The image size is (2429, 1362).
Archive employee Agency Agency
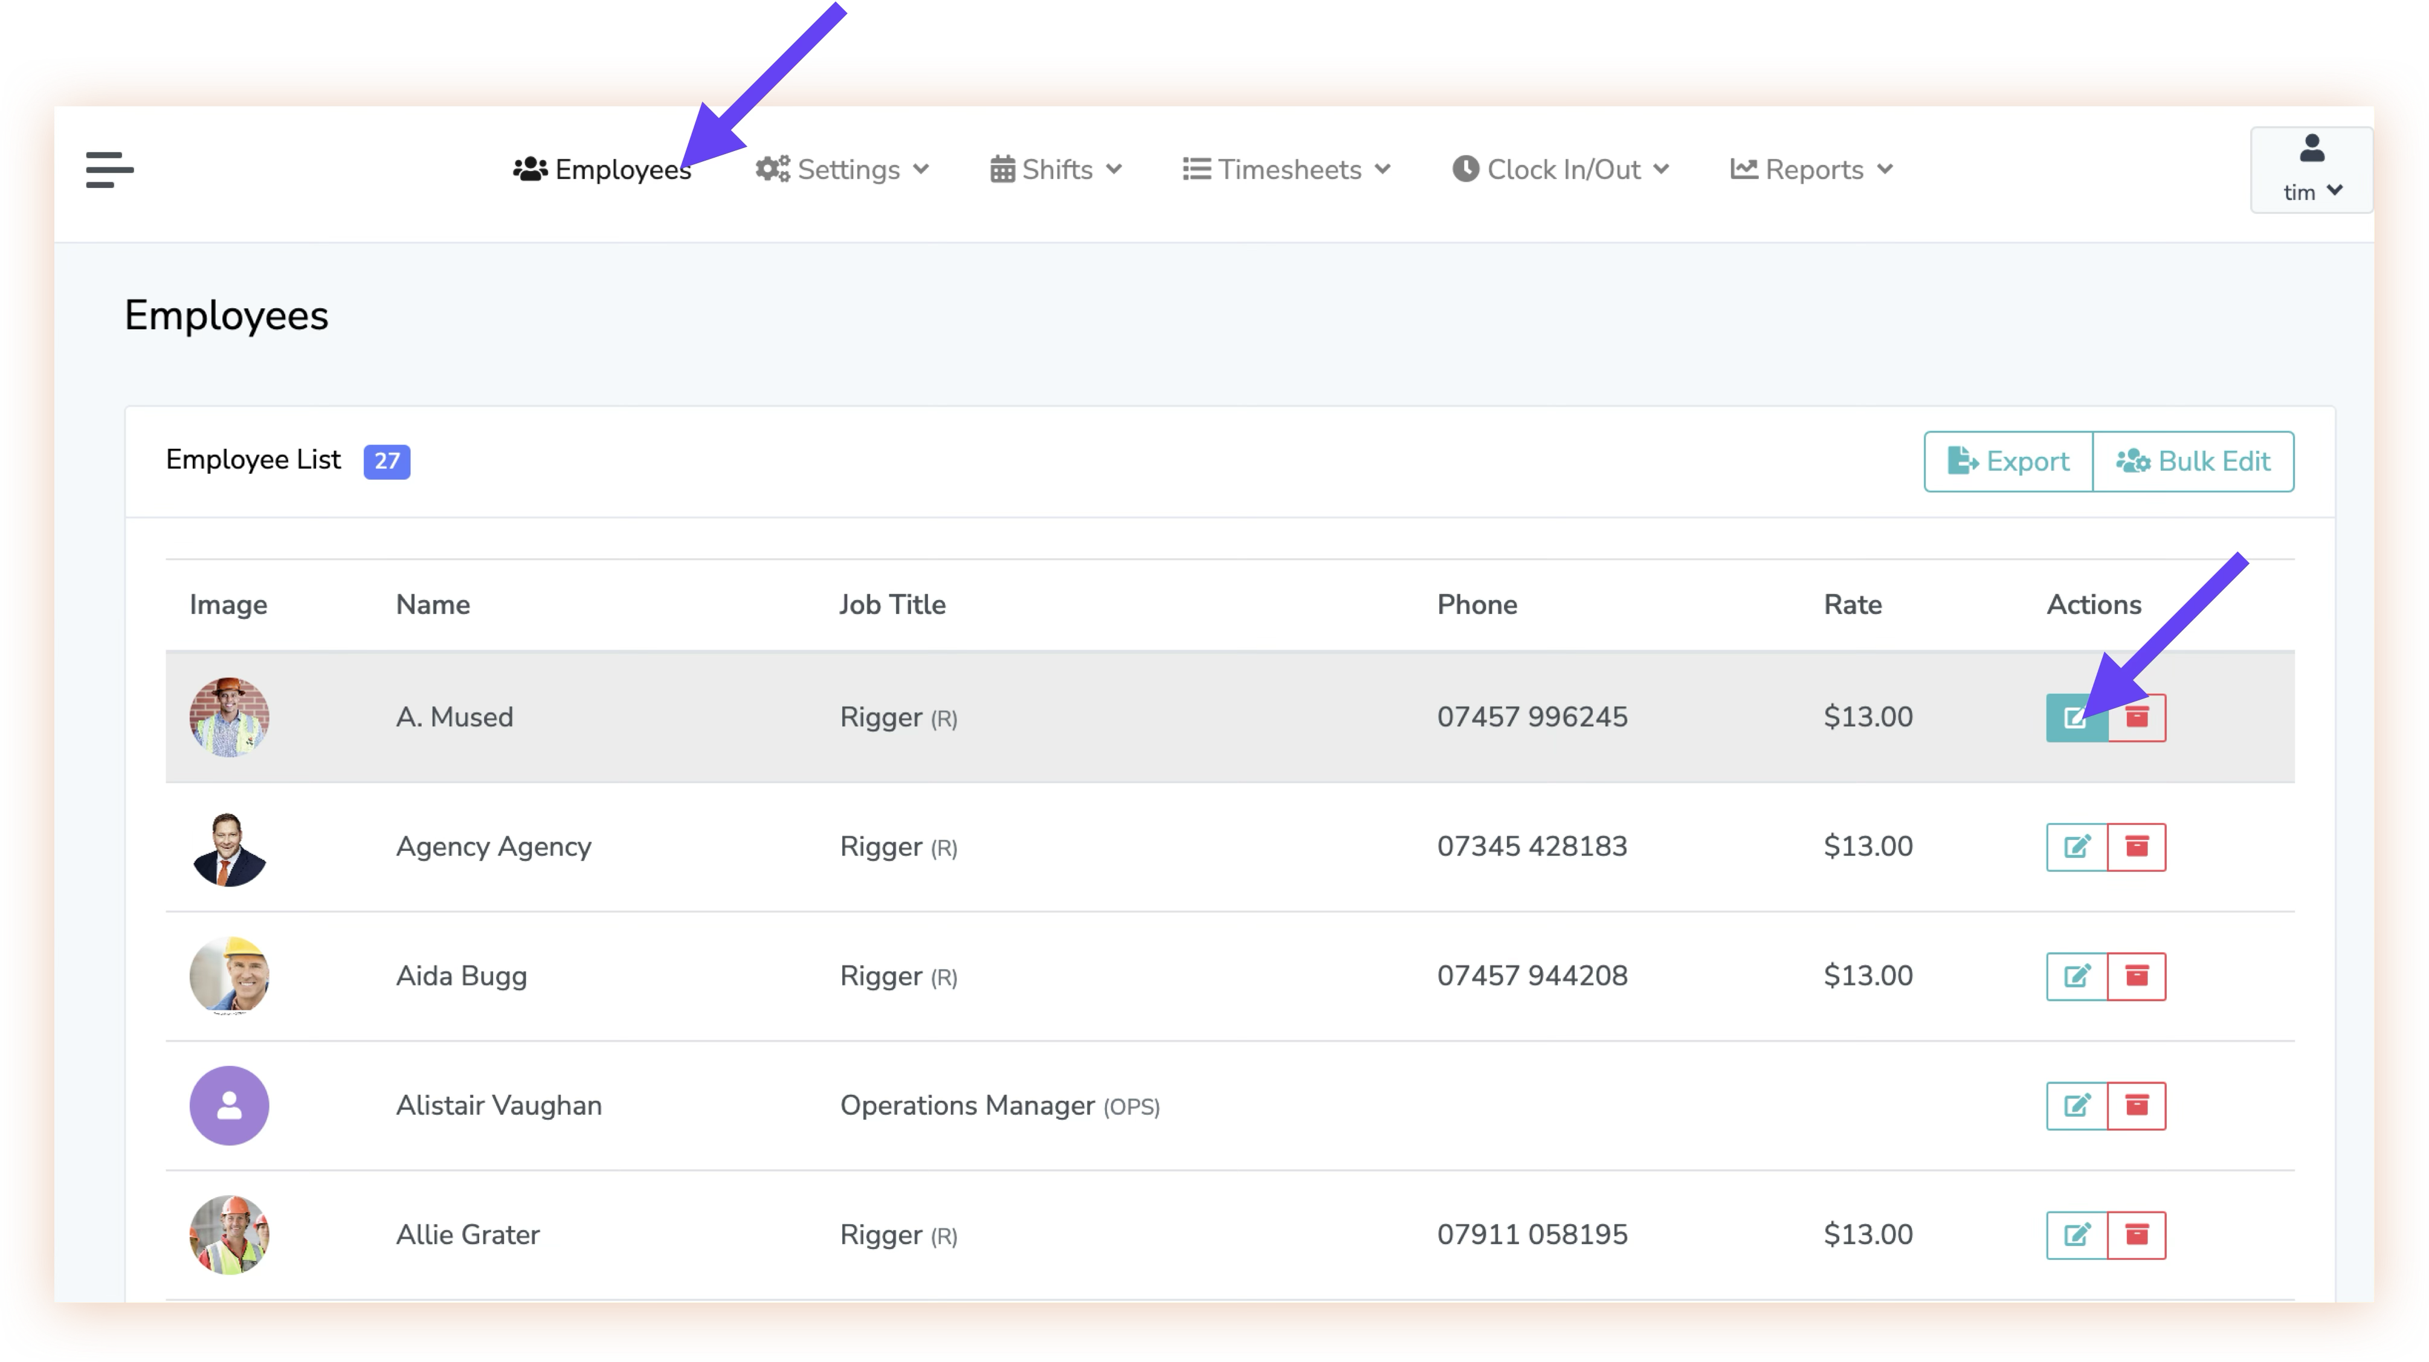2137,847
